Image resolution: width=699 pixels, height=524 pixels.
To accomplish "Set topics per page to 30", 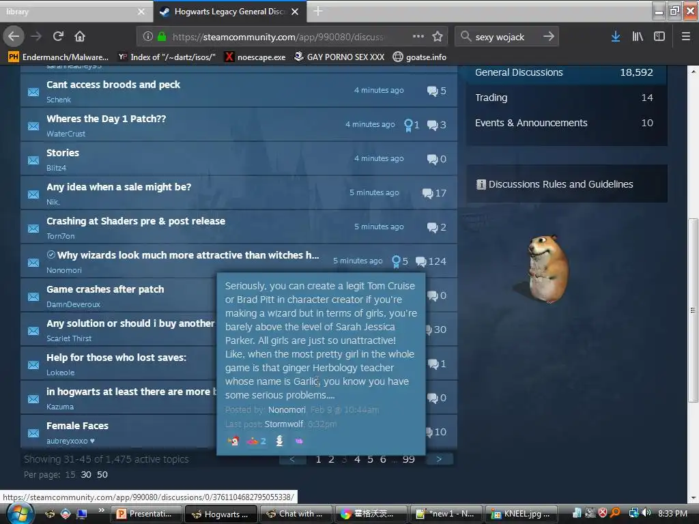I will point(86,475).
